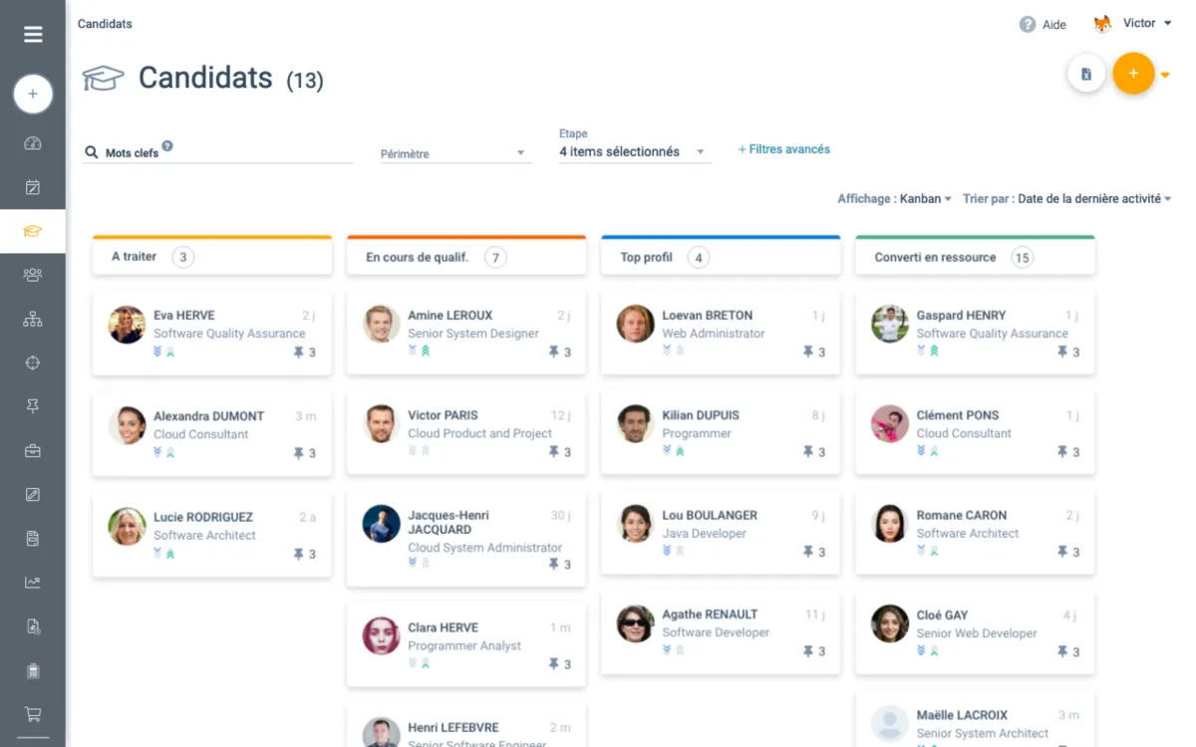The image size is (1196, 747).
Task: Click the orange plus add candidate button
Action: [1133, 74]
